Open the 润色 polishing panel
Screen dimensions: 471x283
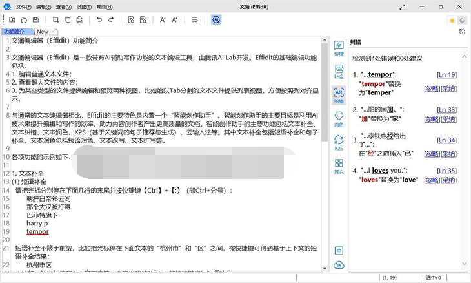(x=339, y=120)
